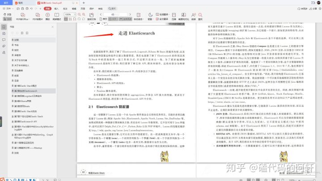Screen dimensions: 322x181
Task: Switch to the home tab in title bar
Action: pos(6,3)
